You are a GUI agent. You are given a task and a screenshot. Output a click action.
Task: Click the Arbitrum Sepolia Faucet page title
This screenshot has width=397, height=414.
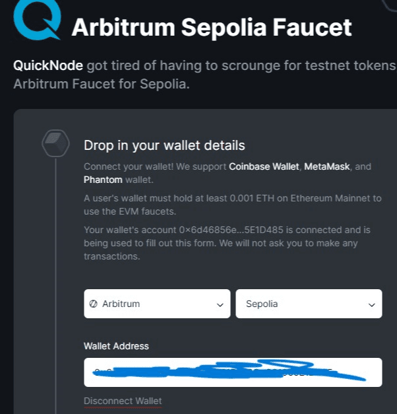click(x=211, y=28)
